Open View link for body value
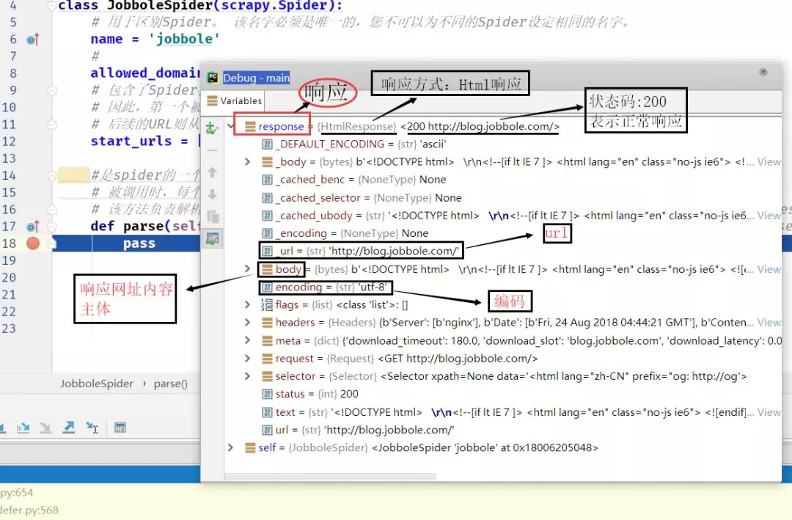Screen dimensions: 792x520 769,269
